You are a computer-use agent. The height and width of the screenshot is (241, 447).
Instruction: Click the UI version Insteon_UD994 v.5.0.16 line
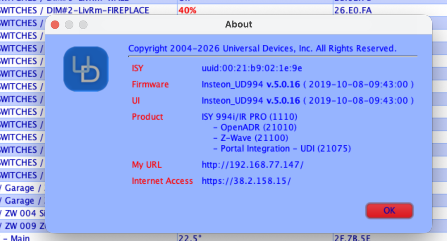point(308,101)
